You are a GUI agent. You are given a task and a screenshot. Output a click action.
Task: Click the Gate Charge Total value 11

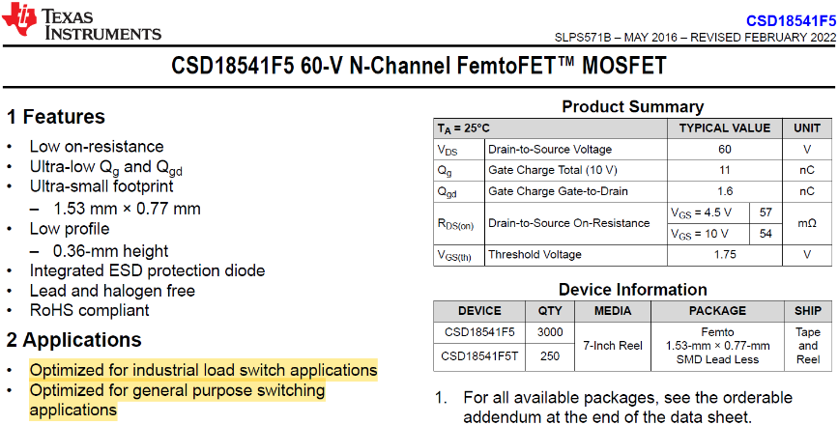pyautogui.click(x=724, y=170)
